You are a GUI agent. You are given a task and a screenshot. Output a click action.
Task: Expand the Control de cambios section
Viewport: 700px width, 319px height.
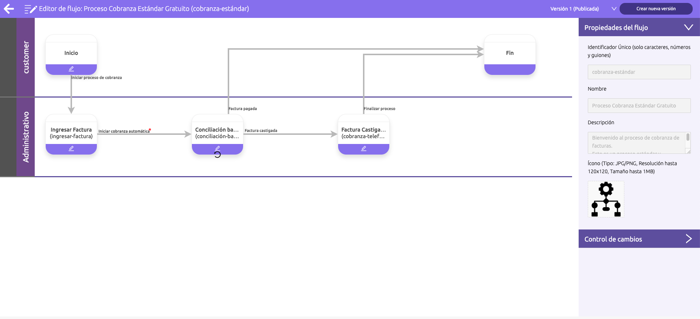click(x=688, y=239)
